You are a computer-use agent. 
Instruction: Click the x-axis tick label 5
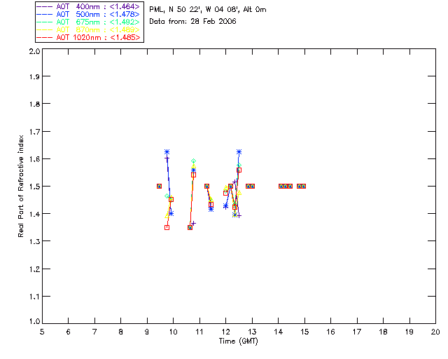pos(42,332)
